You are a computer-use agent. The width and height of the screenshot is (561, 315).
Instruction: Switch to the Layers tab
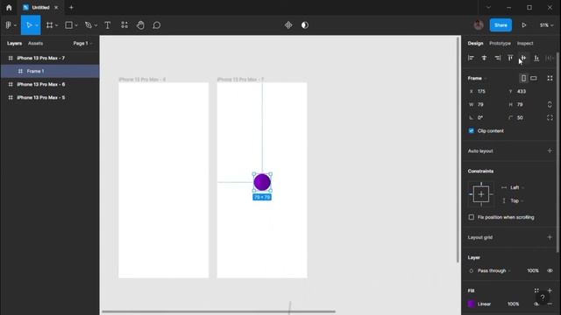(14, 43)
